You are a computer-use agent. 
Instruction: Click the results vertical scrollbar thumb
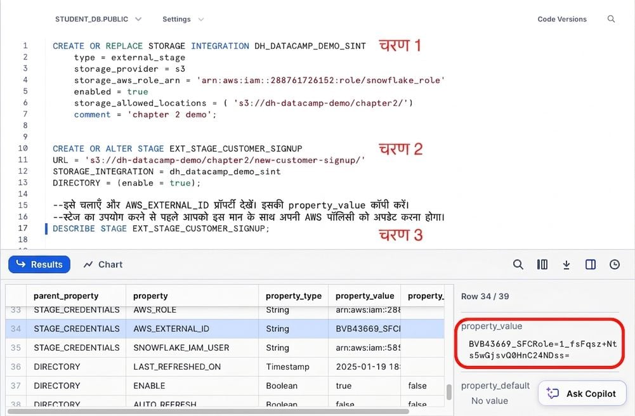click(448, 392)
